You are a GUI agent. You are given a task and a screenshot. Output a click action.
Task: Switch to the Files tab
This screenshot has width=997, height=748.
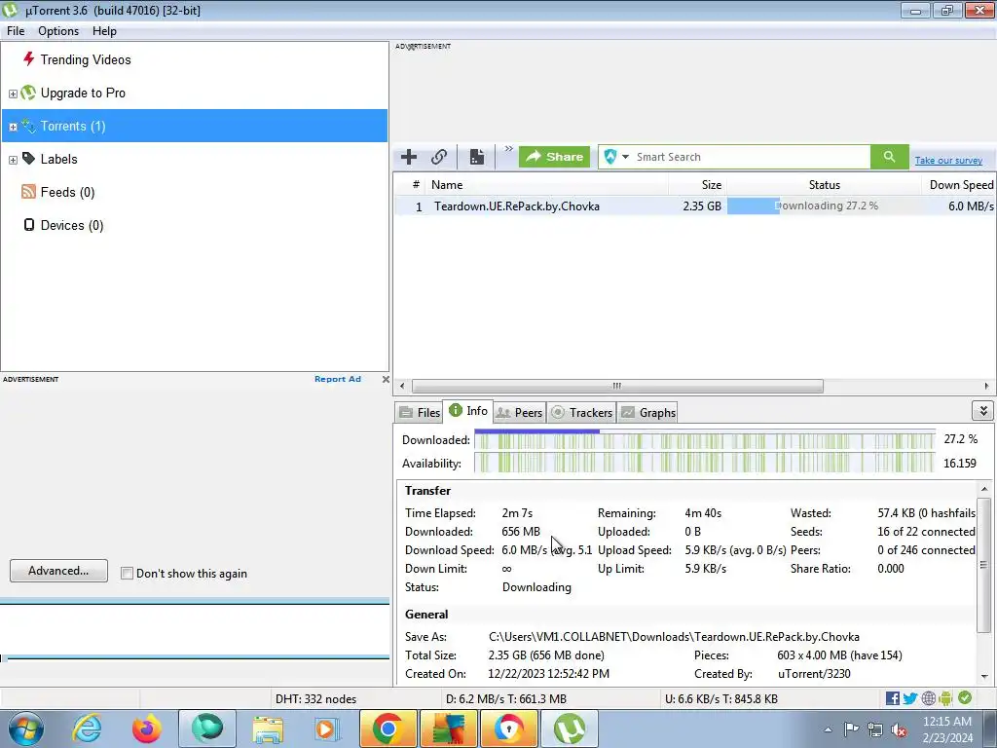coord(420,412)
